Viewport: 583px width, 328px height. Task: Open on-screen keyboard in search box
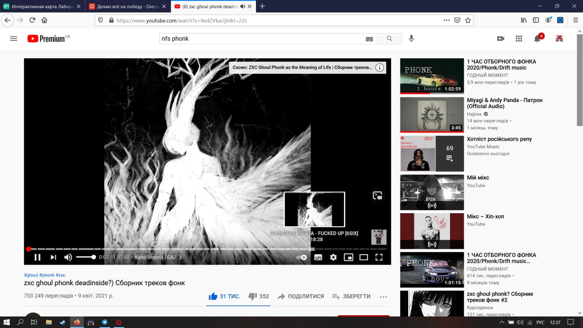coord(369,39)
